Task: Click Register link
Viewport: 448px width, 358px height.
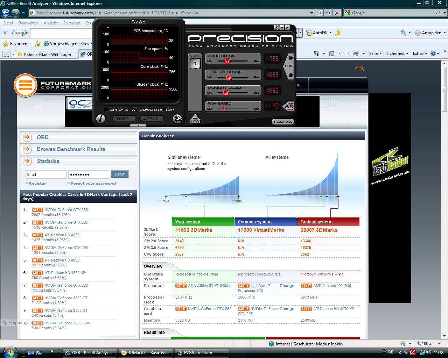Action: [x=37, y=183]
